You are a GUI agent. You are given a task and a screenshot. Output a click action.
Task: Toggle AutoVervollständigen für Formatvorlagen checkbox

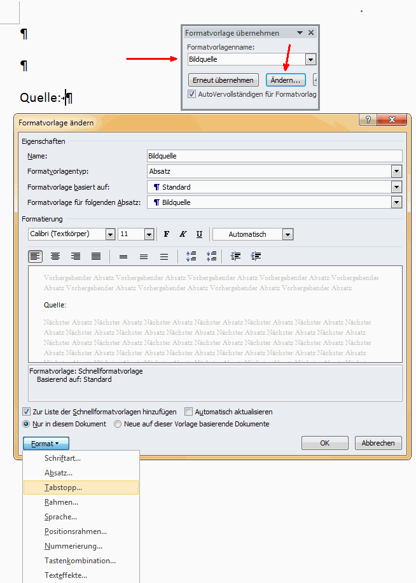click(x=191, y=94)
